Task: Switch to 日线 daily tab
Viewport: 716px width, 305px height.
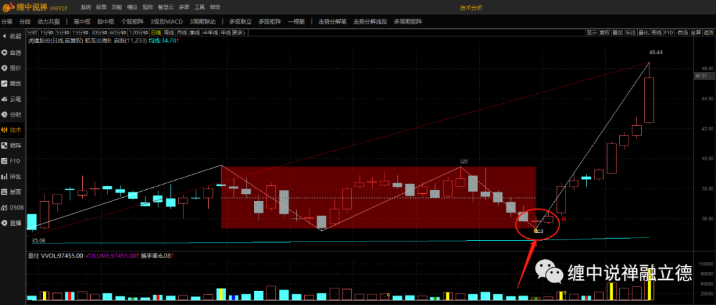Action: [x=156, y=32]
